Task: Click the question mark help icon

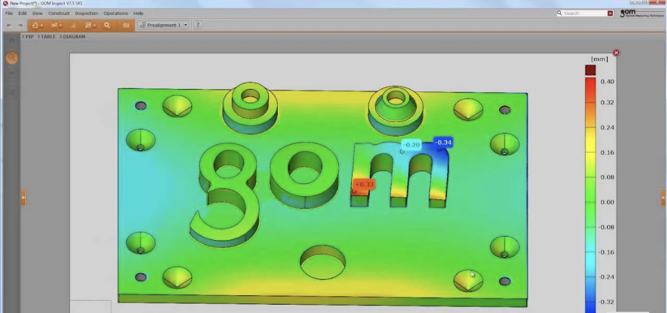Action: tap(198, 25)
